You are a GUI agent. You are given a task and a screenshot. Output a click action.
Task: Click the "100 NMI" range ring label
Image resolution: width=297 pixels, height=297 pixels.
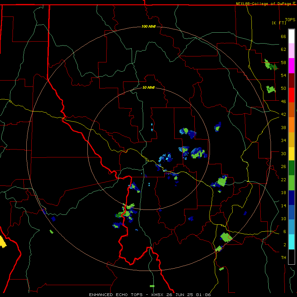(x=148, y=26)
